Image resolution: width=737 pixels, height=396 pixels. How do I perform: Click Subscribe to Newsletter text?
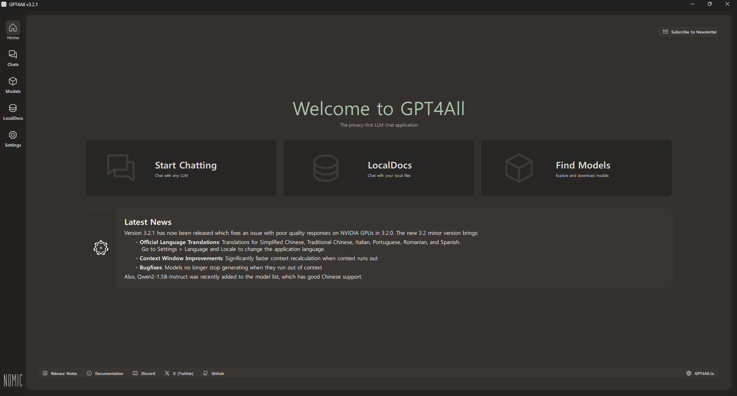coord(694,32)
